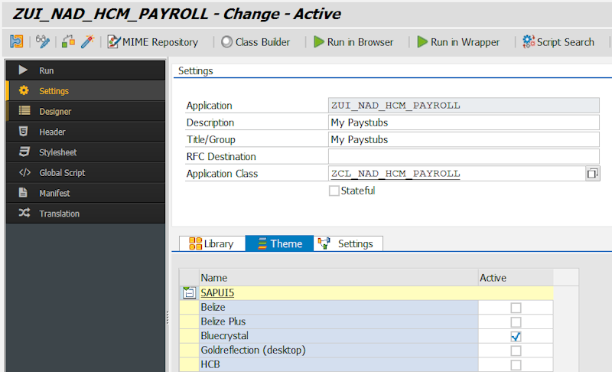The height and width of the screenshot is (372, 612).
Task: Switch to the Library tab
Action: point(212,244)
